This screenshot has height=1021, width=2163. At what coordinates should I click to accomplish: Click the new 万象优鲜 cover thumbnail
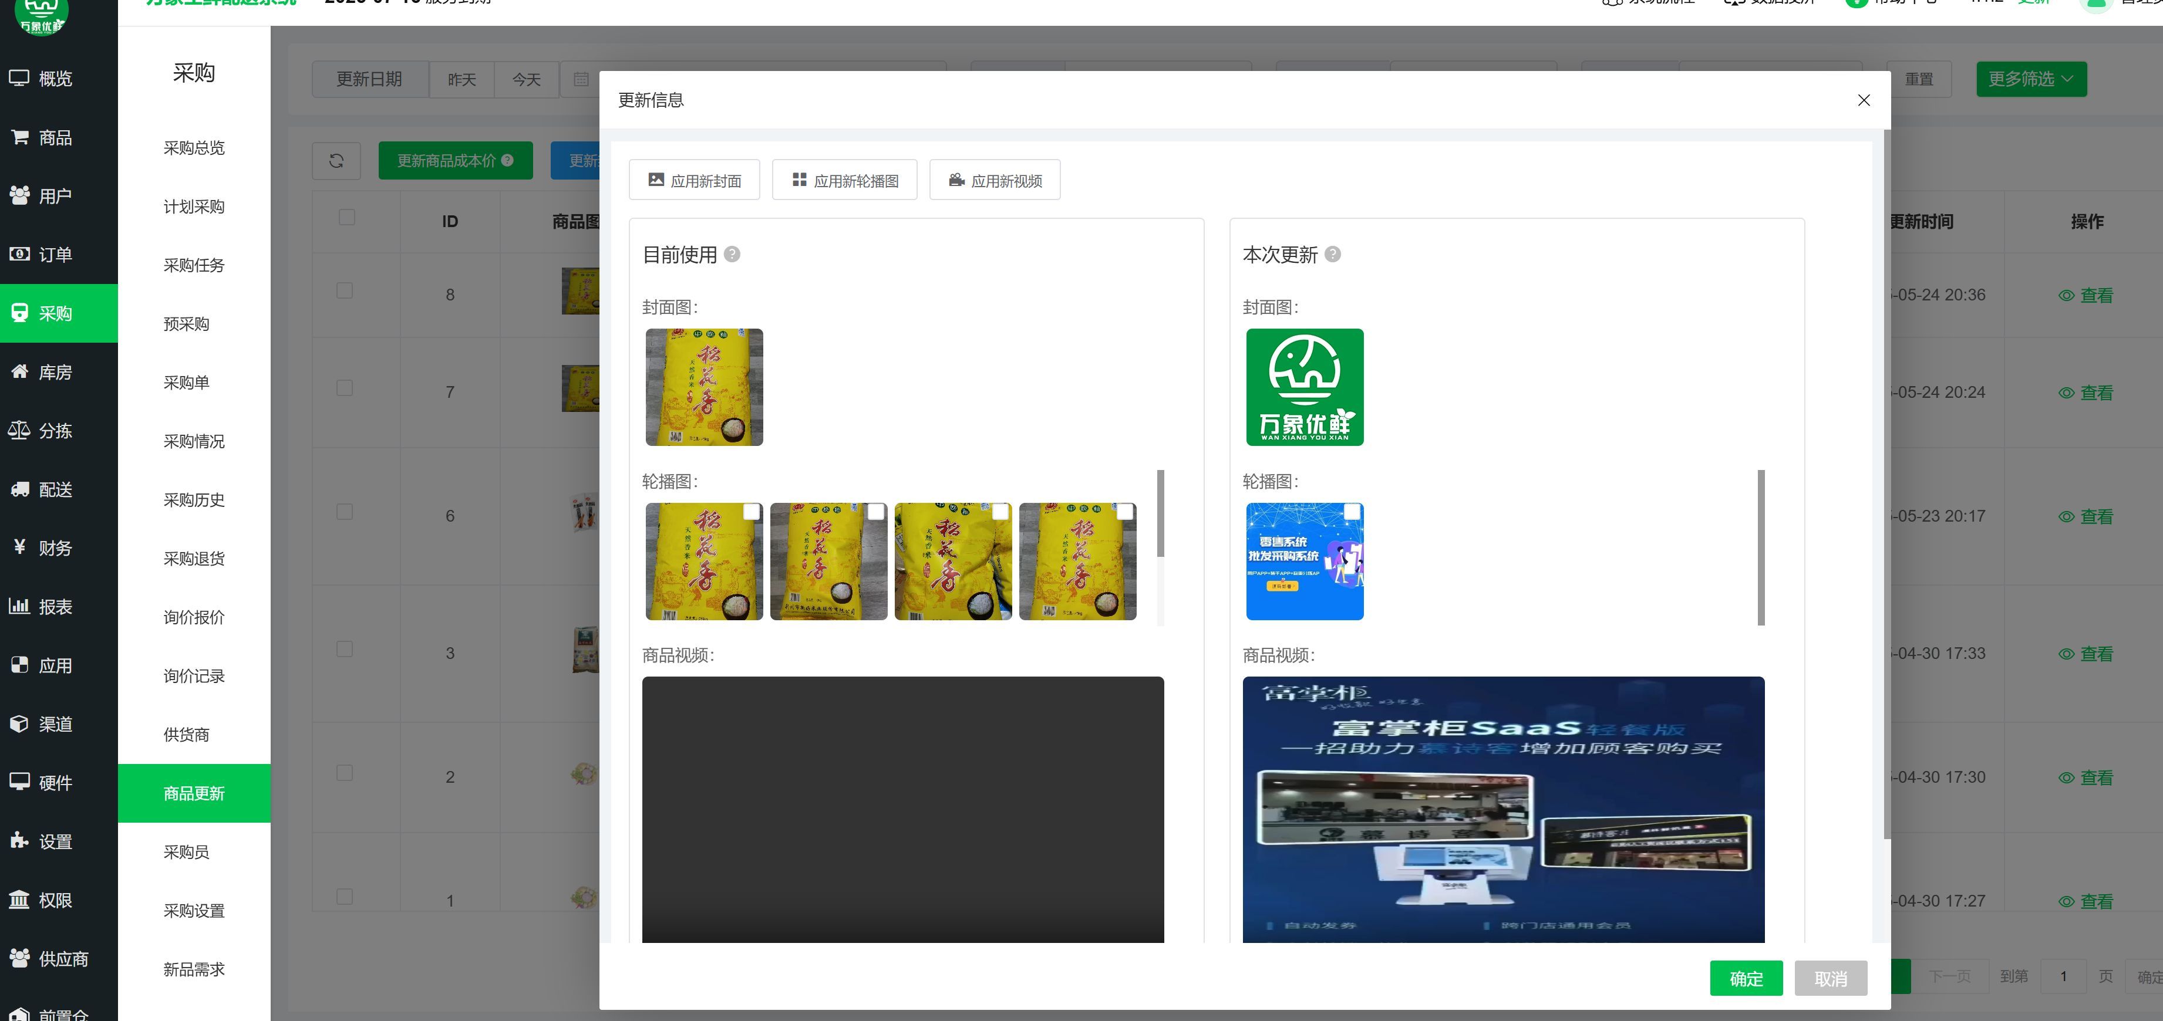[1304, 387]
